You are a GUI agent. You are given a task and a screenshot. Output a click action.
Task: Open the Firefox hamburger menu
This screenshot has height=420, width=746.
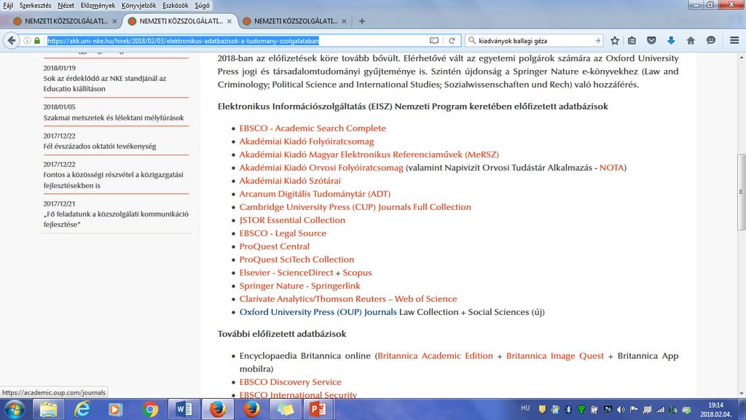[x=734, y=41]
